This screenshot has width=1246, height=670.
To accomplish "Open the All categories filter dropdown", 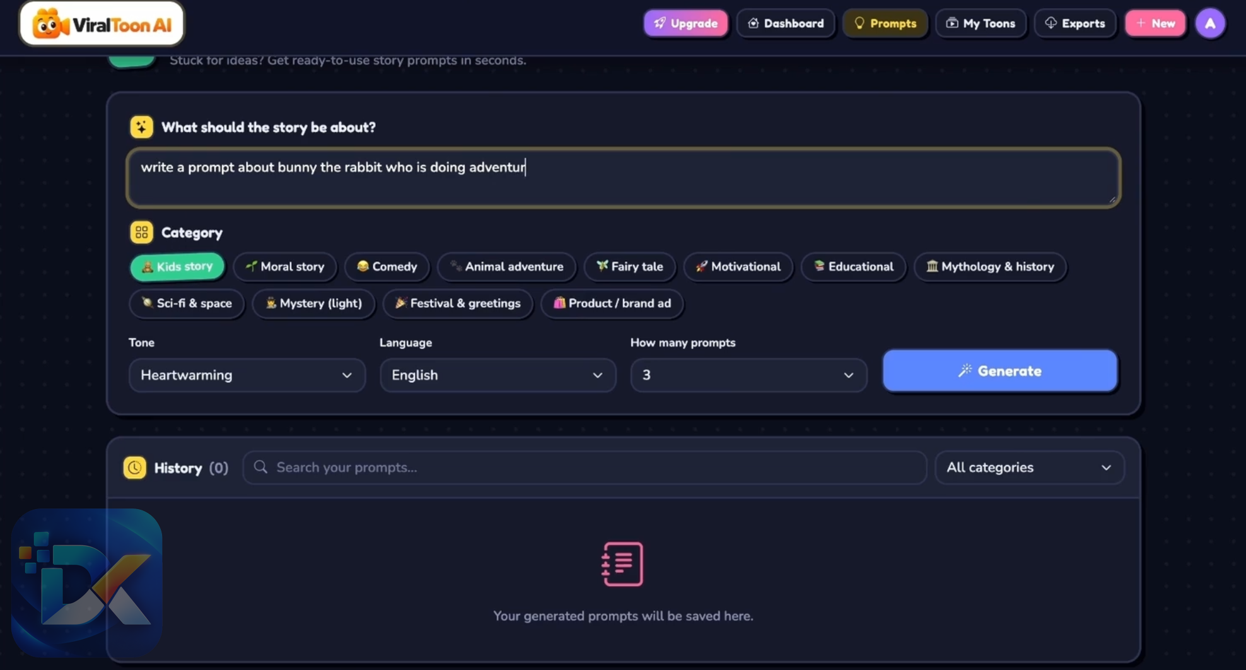I will click(1029, 467).
